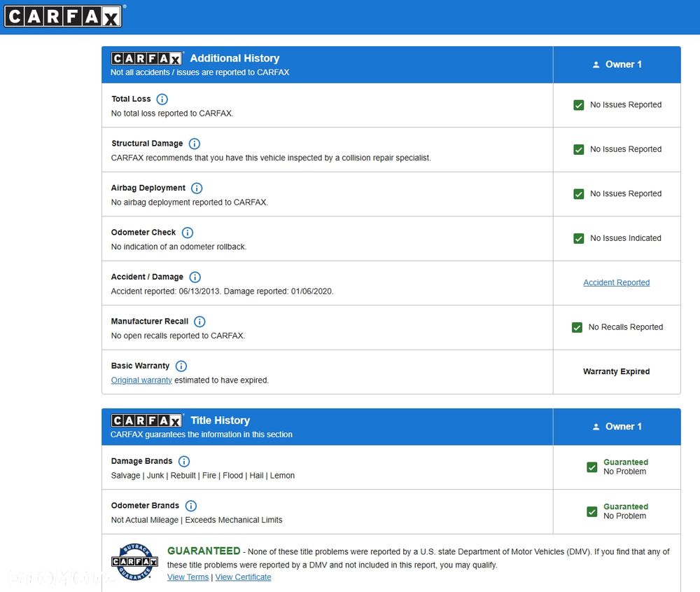Click 'Accident reported: 06/13/2013' description text

(x=223, y=291)
